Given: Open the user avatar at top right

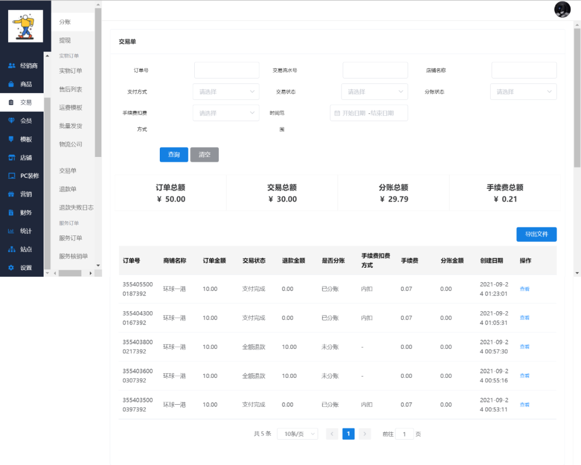Looking at the screenshot, I should coord(562,10).
